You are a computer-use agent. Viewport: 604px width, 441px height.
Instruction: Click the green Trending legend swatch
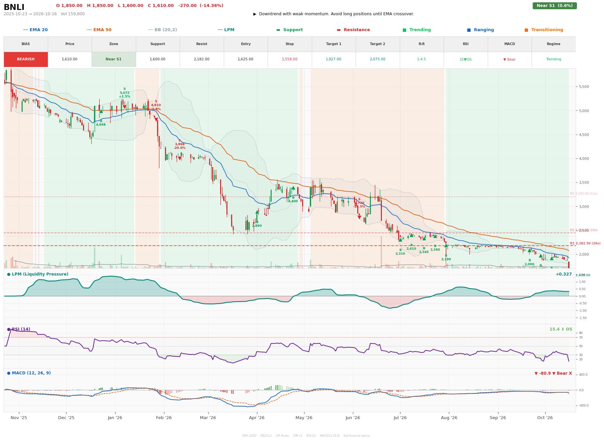click(x=404, y=30)
